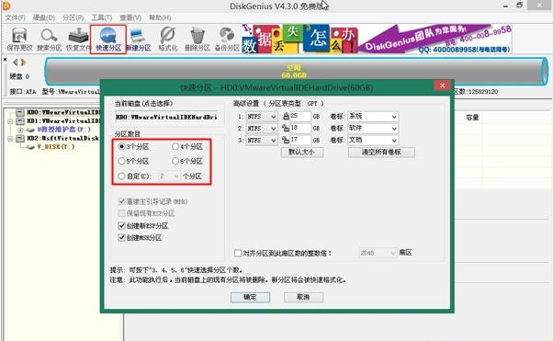553x341 pixels.
Task: Click lock icon beside partition 1 size
Action: 286,116
